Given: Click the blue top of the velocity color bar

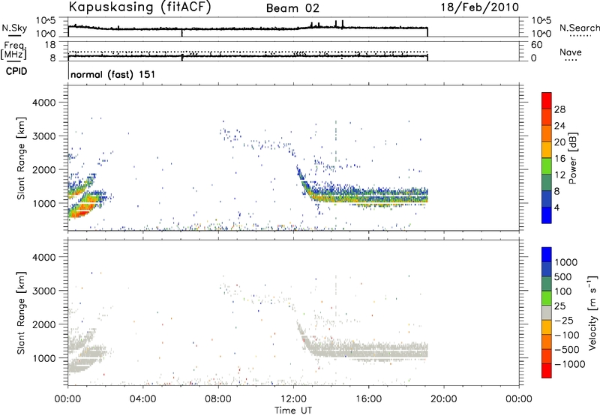Looking at the screenshot, I should coord(547,255).
